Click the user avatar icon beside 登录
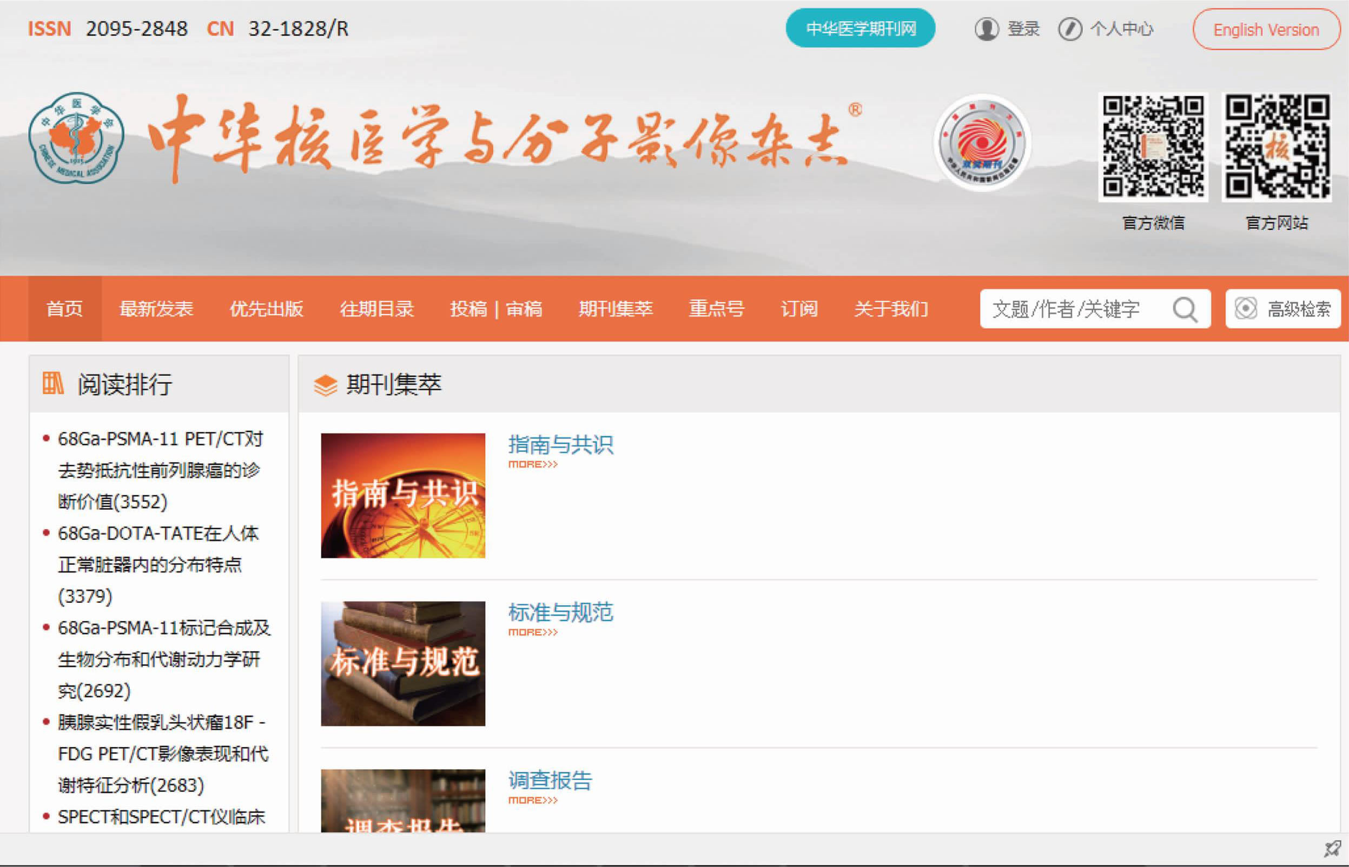This screenshot has width=1349, height=867. pos(986,29)
